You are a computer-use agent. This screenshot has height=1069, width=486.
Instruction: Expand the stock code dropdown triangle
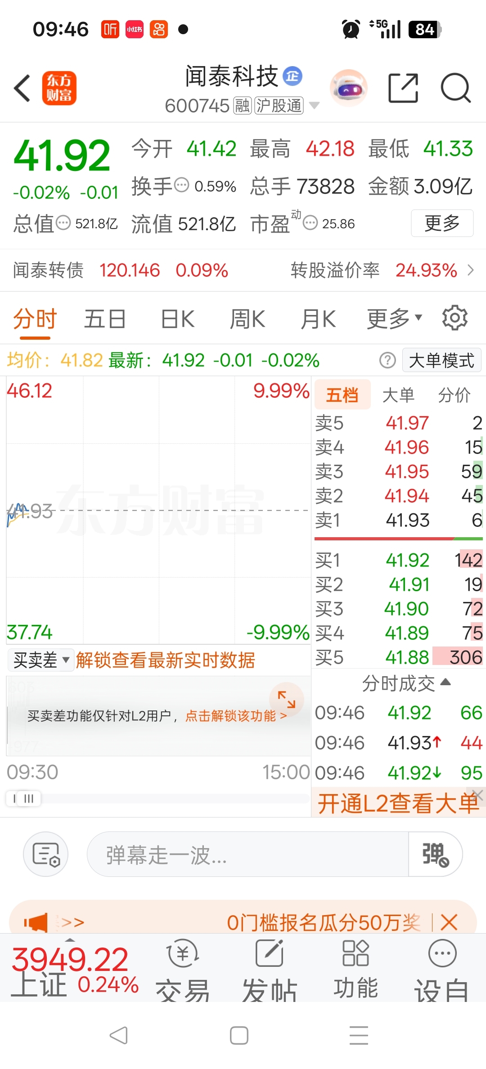[314, 106]
